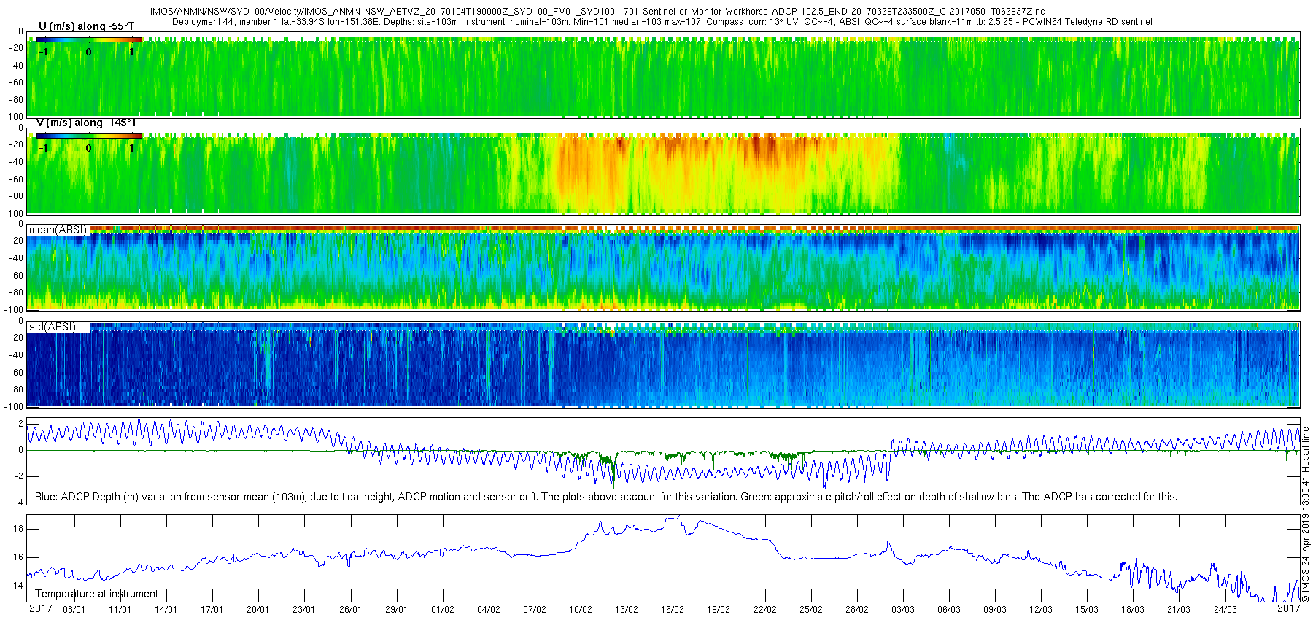Click the 13/02 date tick label

click(626, 610)
